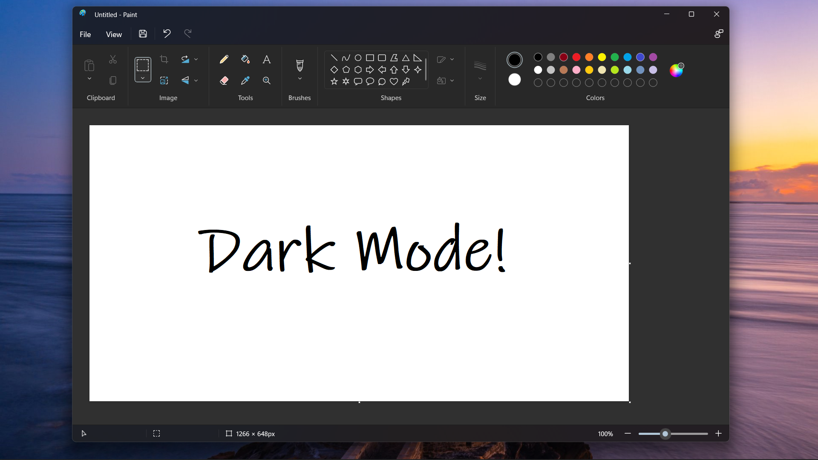Select the Eraser tool
818x460 pixels.
224,80
